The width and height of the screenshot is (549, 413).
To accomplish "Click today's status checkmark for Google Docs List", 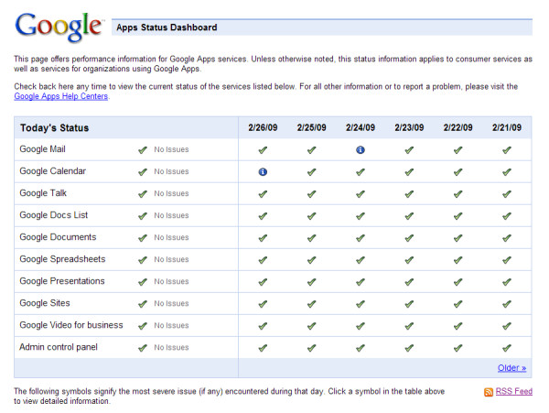I will point(143,216).
